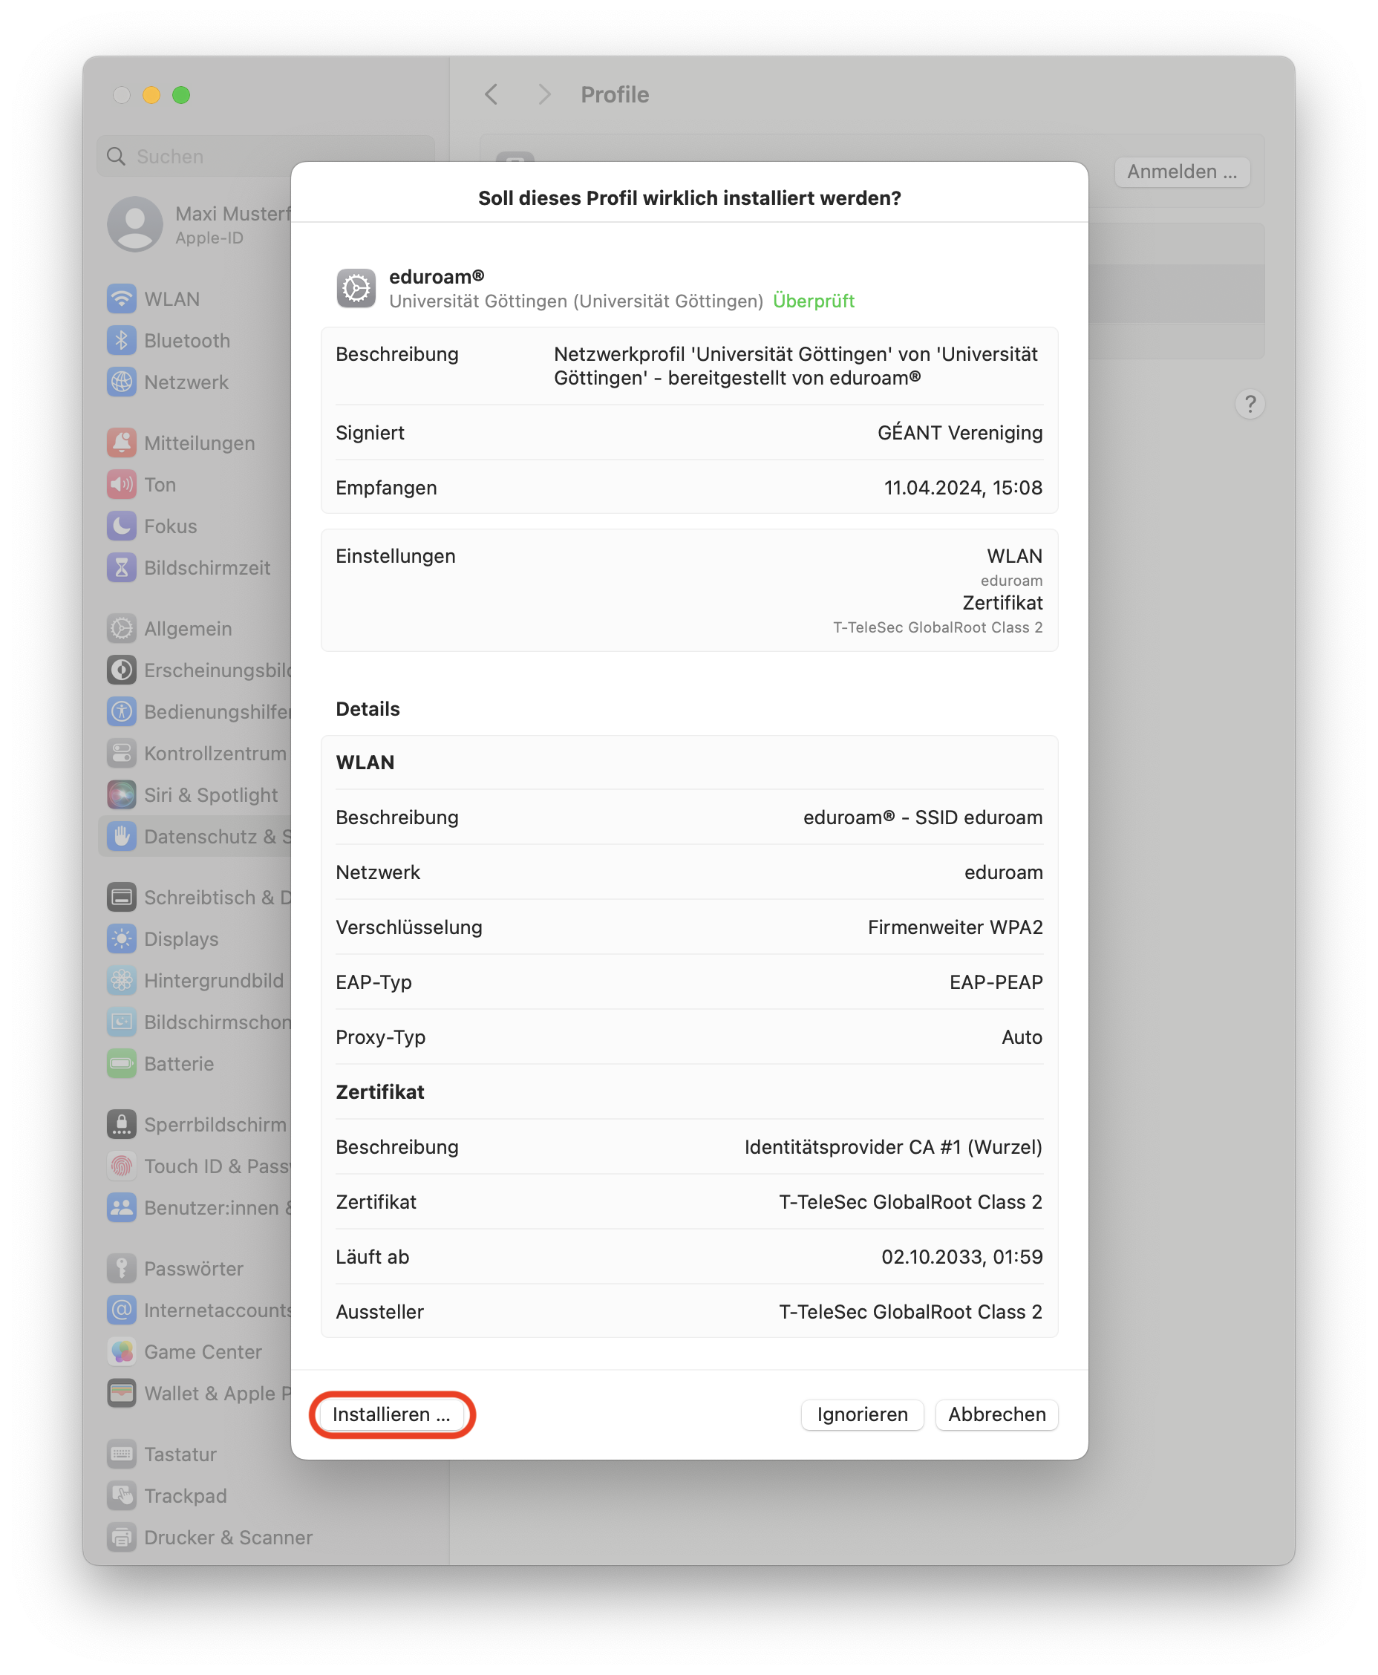This screenshot has height=1675, width=1378.
Task: Open the Passwörter key icon
Action: tap(122, 1268)
